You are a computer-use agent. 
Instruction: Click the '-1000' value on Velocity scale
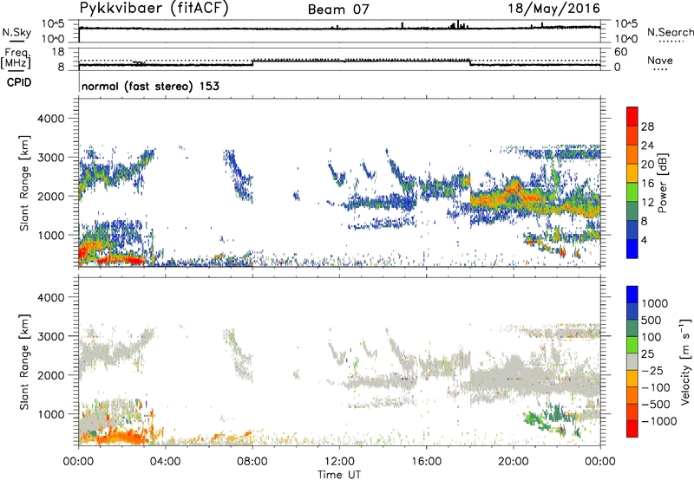pos(658,421)
